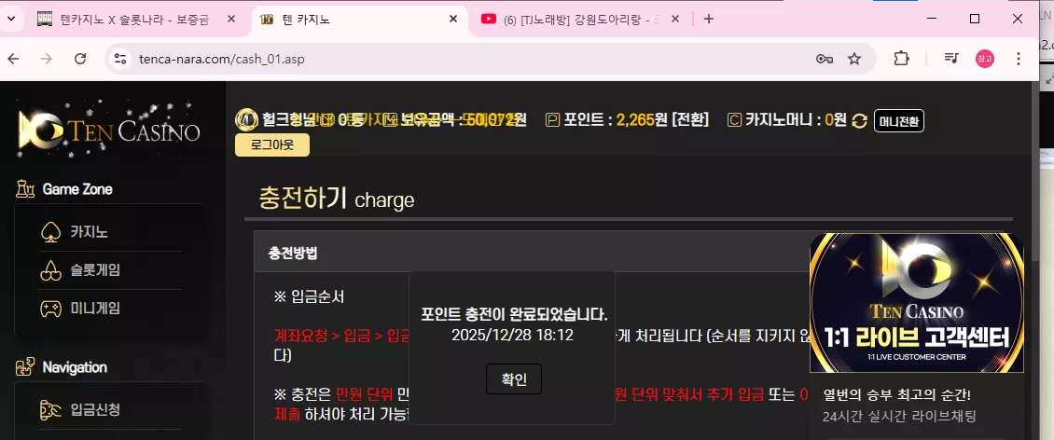This screenshot has height=440, width=1054.
Task: Open the media control icon
Action: 951,59
